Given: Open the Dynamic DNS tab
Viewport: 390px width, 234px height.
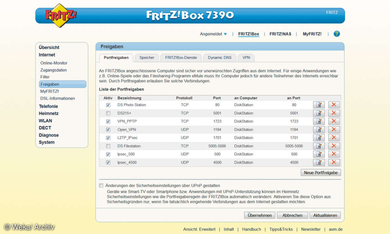Looking at the screenshot, I should point(220,58).
